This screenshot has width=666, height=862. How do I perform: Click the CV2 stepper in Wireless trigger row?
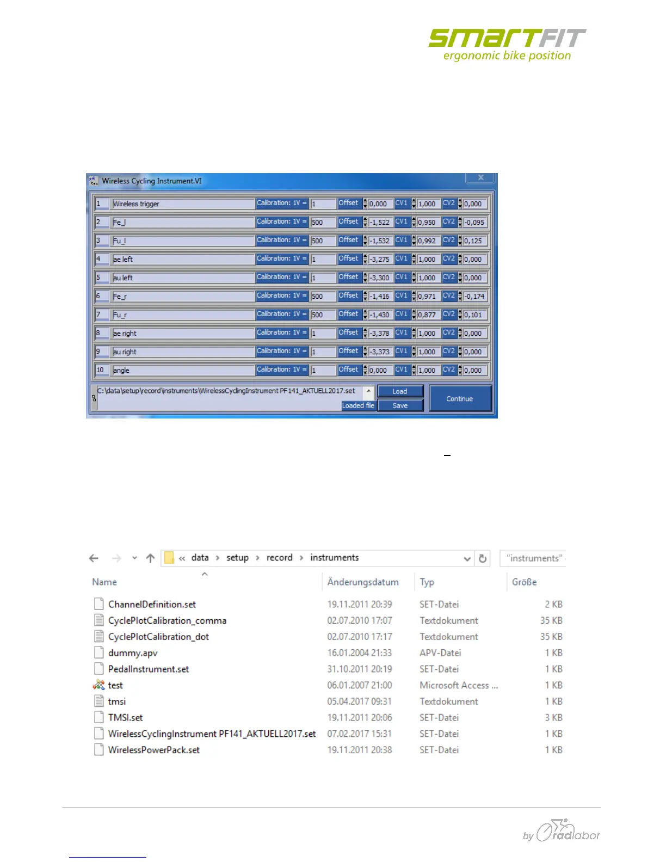460,204
